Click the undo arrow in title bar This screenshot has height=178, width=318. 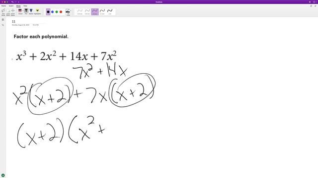pyautogui.click(x=12, y=2)
